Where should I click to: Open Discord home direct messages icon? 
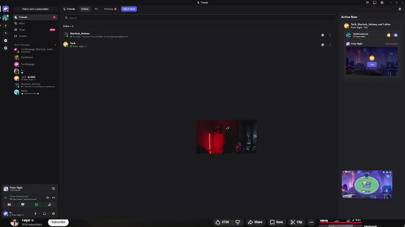tap(5, 9)
